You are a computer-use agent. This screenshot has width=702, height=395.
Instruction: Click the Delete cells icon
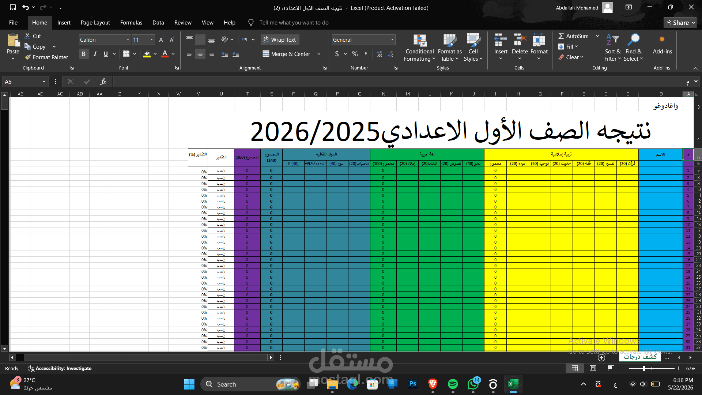coord(520,40)
